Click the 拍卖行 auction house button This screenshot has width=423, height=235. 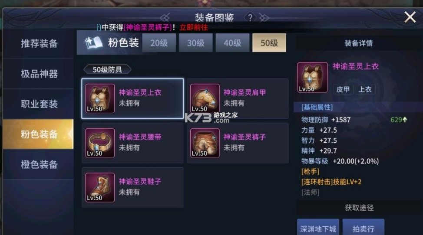click(364, 228)
